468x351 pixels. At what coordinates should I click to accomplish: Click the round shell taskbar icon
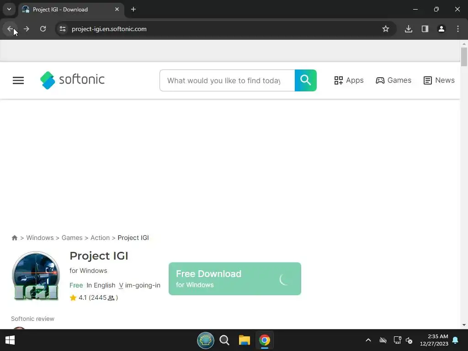click(x=206, y=340)
